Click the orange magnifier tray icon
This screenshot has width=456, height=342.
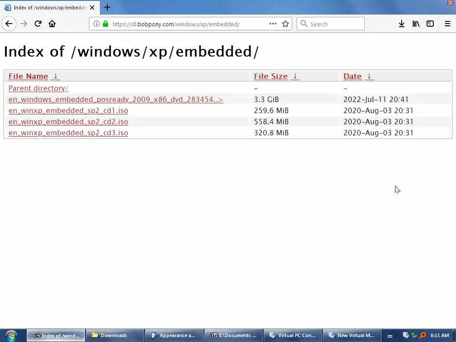click(423, 335)
